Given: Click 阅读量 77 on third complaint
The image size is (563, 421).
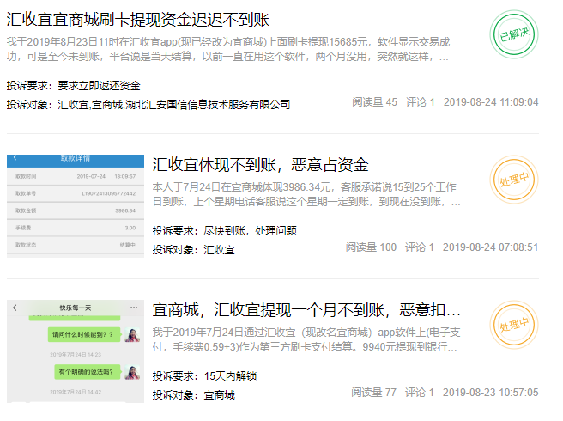Looking at the screenshot, I should (374, 393).
